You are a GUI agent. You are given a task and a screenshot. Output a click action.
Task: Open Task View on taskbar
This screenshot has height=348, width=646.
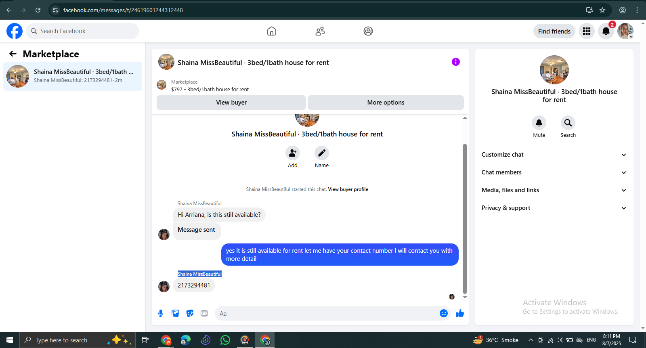[145, 340]
